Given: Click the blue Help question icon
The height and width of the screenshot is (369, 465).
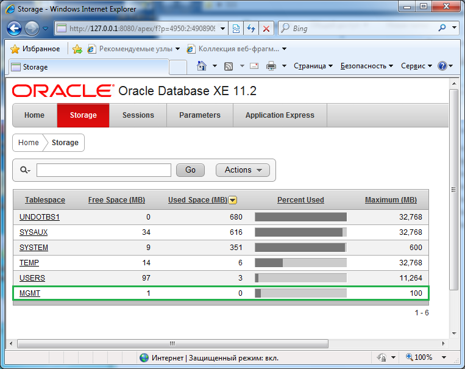Looking at the screenshot, I should pyautogui.click(x=442, y=66).
